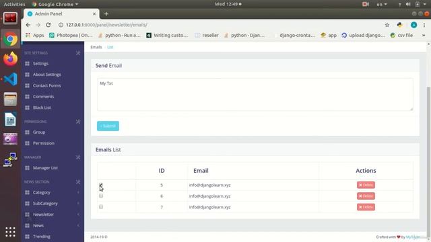This screenshot has width=431, height=242.
Task: Open Contact Forms in the sidebar
Action: (47, 85)
